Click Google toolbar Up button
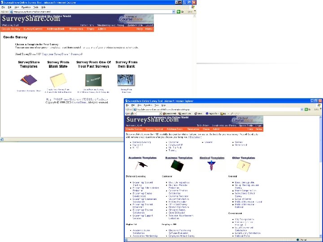This screenshot has height=242, width=323. 223,113
